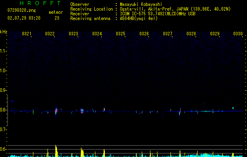Click the 0.8 kHz axis label
Viewport: 247px width, 157px height.
[3, 110]
